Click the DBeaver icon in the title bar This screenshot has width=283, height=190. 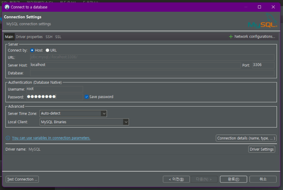(x=7, y=7)
